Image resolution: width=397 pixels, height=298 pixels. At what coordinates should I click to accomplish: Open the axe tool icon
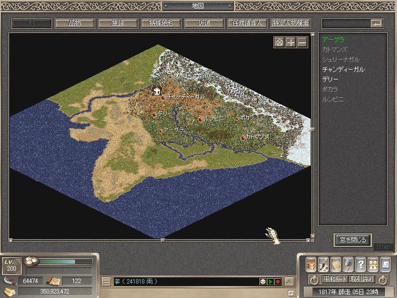click(x=348, y=264)
